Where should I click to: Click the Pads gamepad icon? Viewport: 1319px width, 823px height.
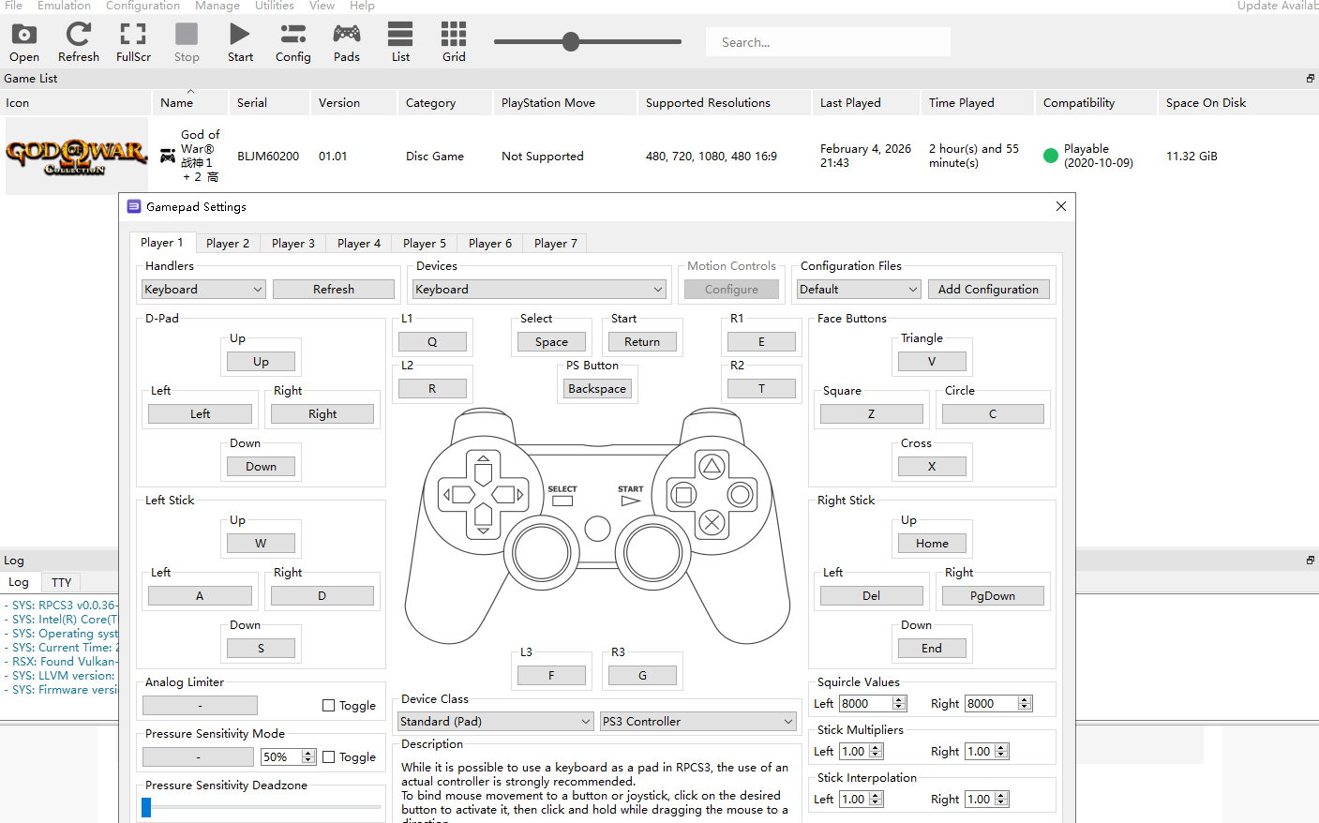click(347, 43)
